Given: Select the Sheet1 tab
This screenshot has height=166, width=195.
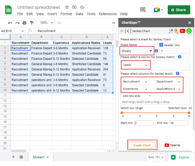Looking at the screenshot, I should [41, 157].
